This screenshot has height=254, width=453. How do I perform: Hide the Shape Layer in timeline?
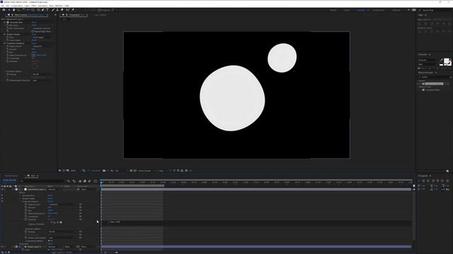pyautogui.click(x=2, y=247)
